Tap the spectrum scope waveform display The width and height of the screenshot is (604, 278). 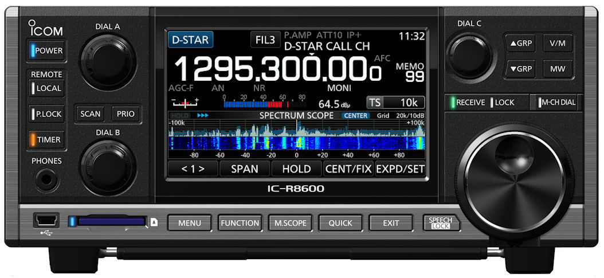tap(297, 128)
